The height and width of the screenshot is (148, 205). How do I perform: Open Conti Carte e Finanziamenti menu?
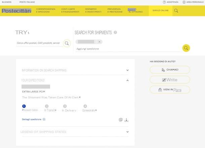pos(70,10)
